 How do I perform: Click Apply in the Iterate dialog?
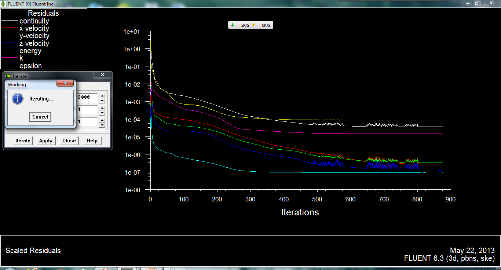click(46, 141)
